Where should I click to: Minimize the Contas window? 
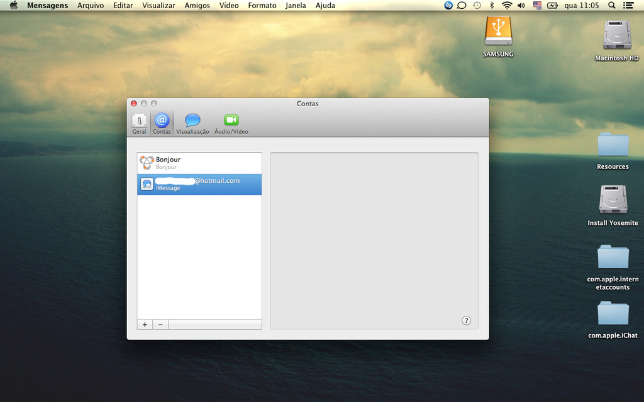144,104
